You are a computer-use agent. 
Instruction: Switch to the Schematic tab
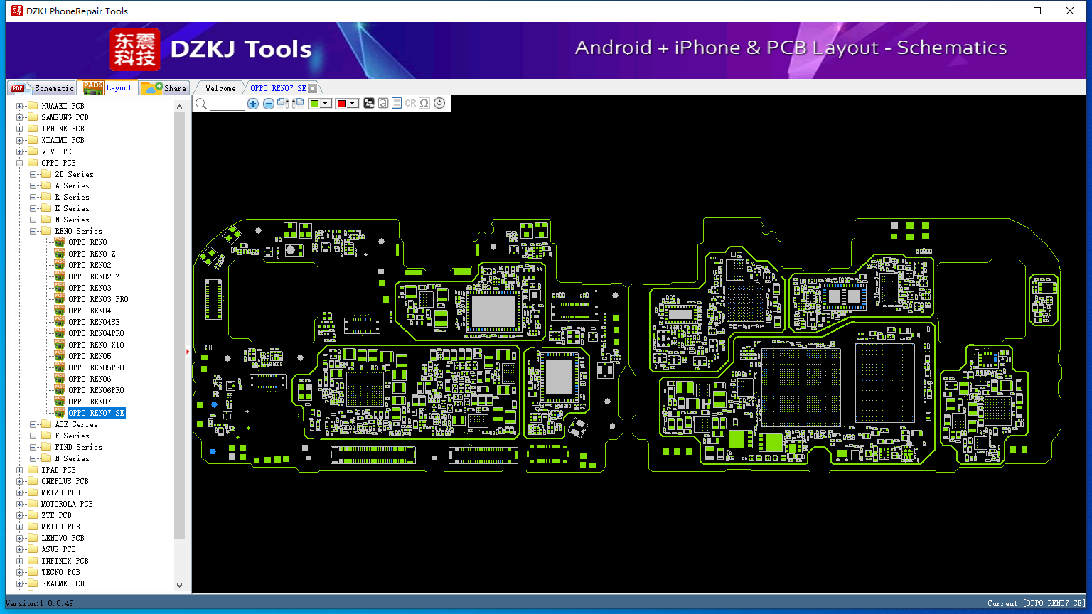[42, 88]
